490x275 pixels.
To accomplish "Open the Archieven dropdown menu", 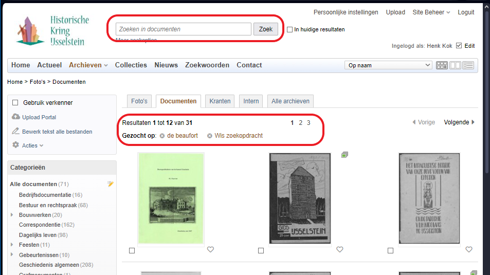I will click(88, 65).
